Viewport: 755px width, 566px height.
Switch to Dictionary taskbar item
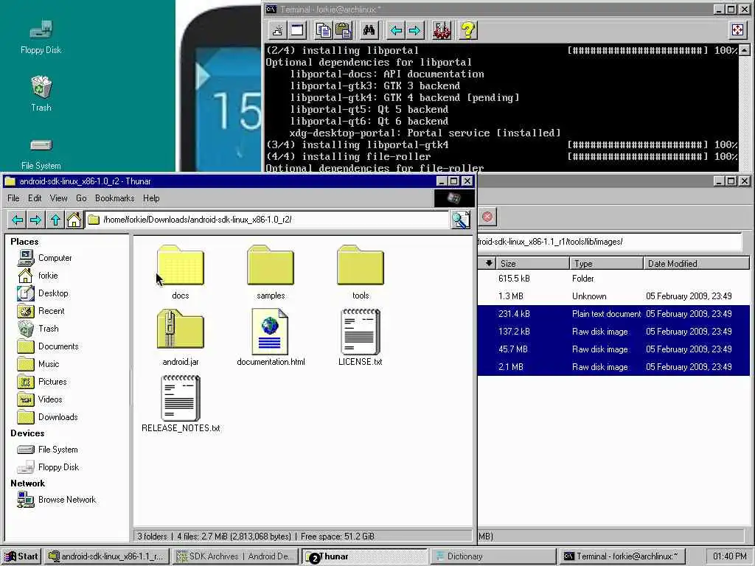[493, 556]
